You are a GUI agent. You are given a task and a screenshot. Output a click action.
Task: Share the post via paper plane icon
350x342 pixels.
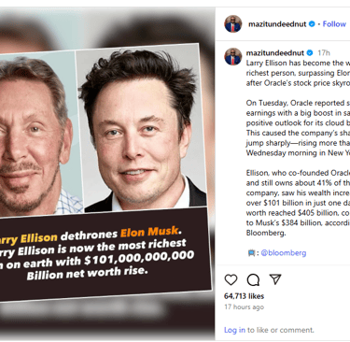[275, 279]
